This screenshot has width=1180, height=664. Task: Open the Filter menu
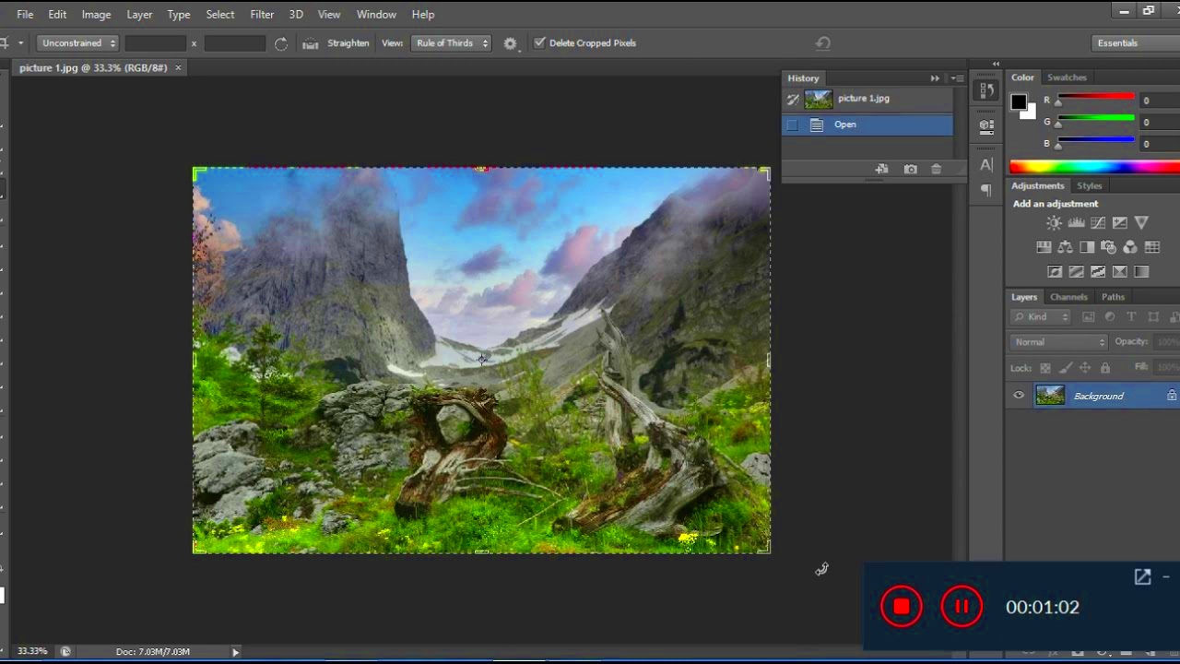(262, 14)
